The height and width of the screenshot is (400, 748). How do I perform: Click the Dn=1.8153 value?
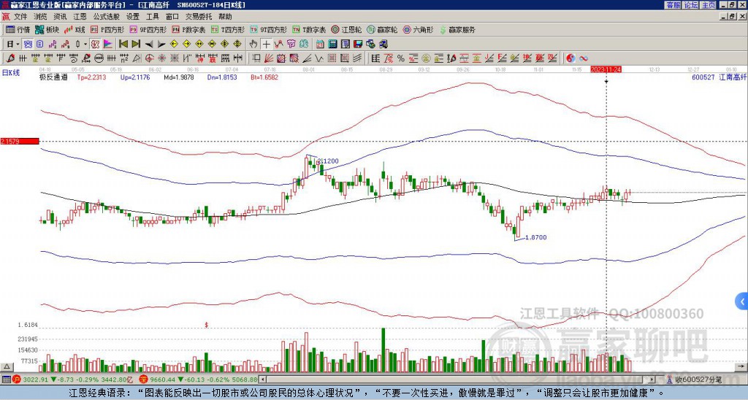222,77
